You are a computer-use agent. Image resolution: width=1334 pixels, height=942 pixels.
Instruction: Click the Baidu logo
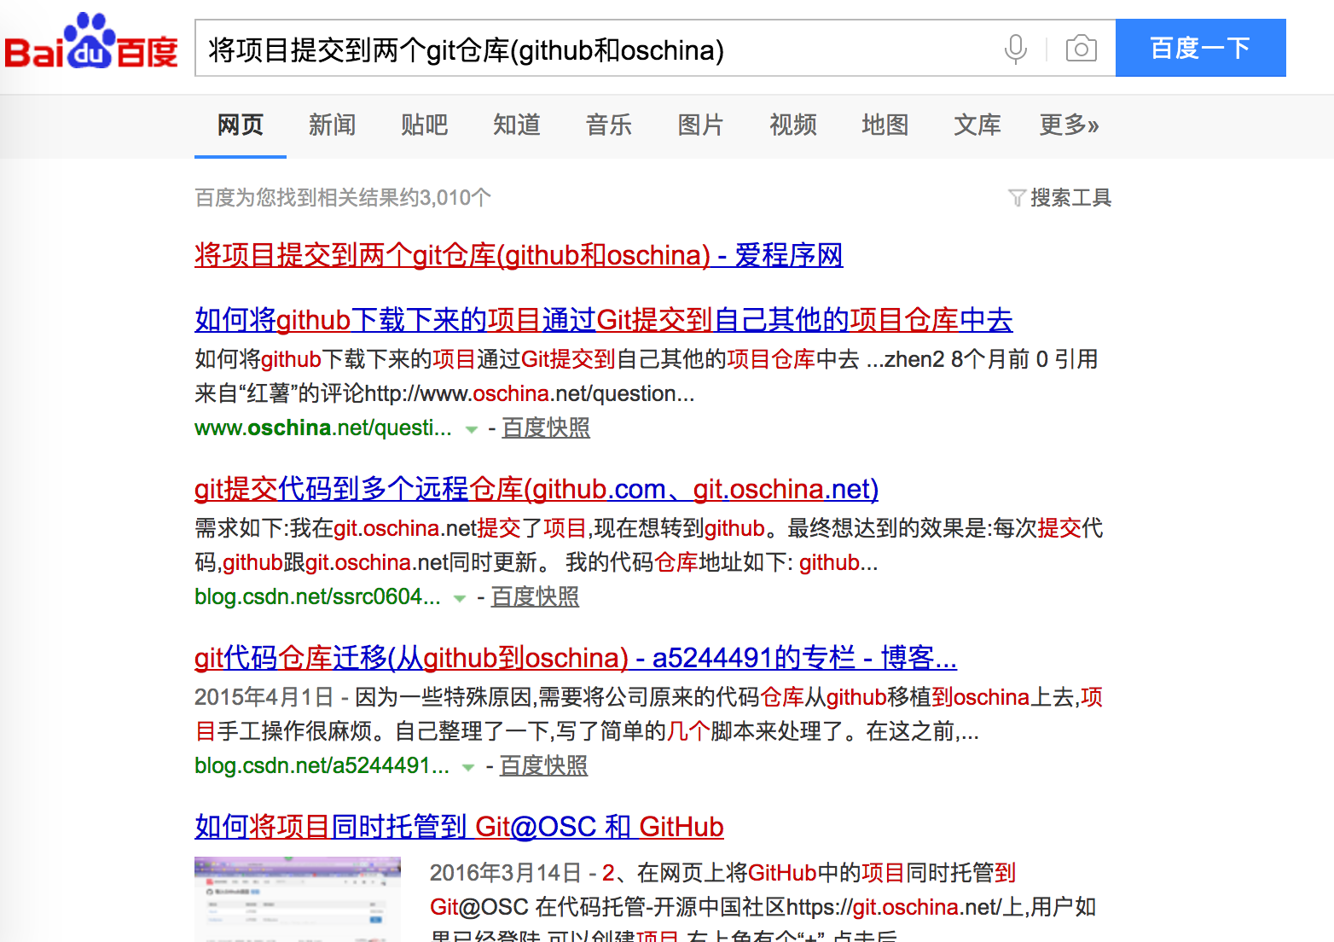91,43
